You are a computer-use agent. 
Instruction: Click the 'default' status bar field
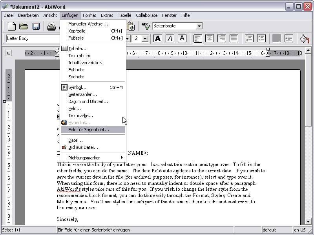[x=277, y=230]
